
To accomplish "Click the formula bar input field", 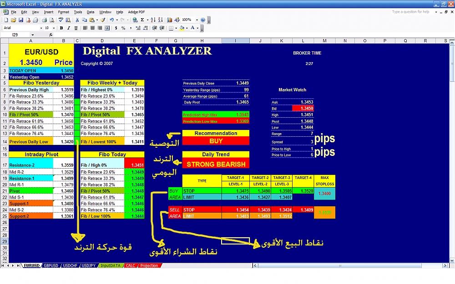I will [x=227, y=35].
